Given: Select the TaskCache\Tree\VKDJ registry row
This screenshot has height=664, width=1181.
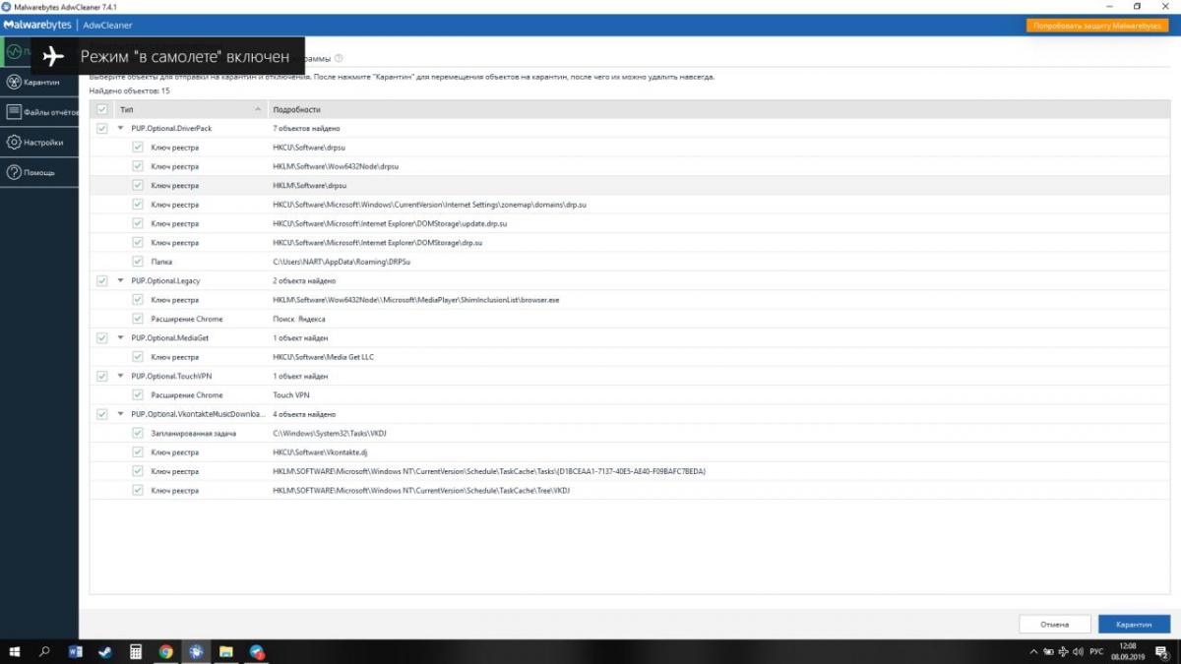Looking at the screenshot, I should pos(630,490).
